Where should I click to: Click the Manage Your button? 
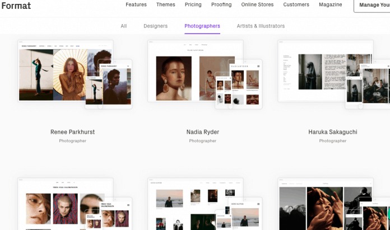pyautogui.click(x=372, y=5)
